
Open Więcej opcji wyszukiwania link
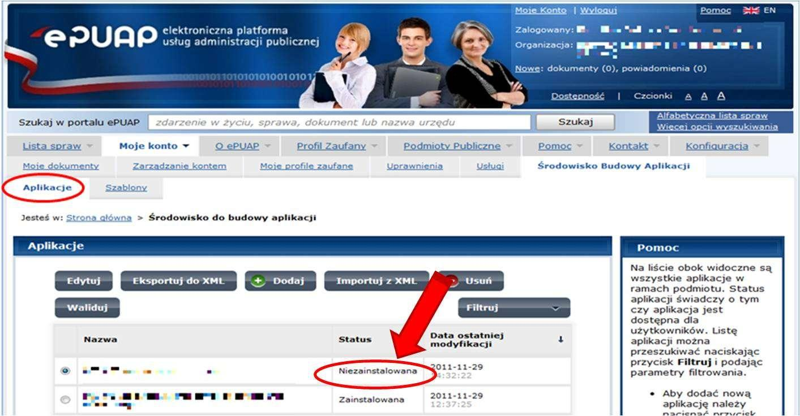point(717,127)
